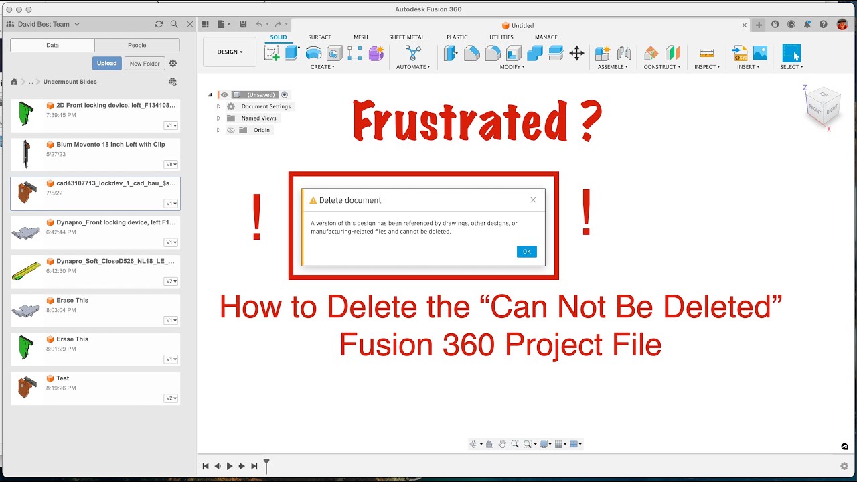
Task: Toggle visibility of the Unsaved root component
Action: 224,95
